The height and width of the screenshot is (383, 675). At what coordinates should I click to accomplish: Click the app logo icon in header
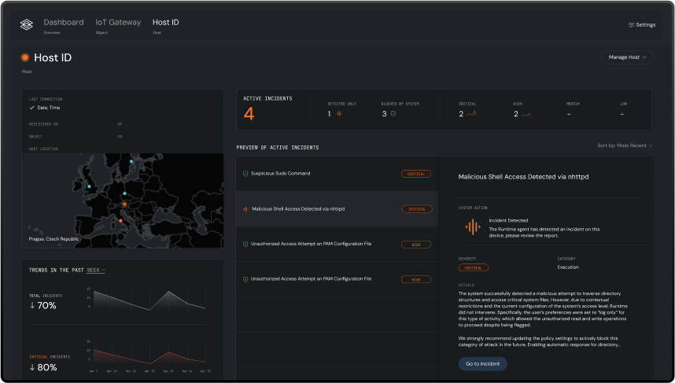coord(27,24)
